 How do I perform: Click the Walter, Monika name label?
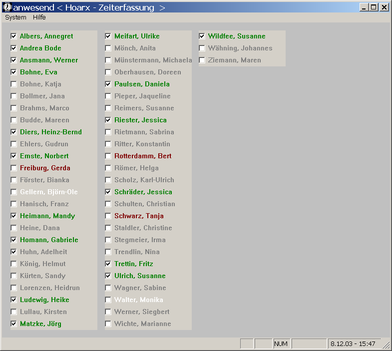point(138,300)
